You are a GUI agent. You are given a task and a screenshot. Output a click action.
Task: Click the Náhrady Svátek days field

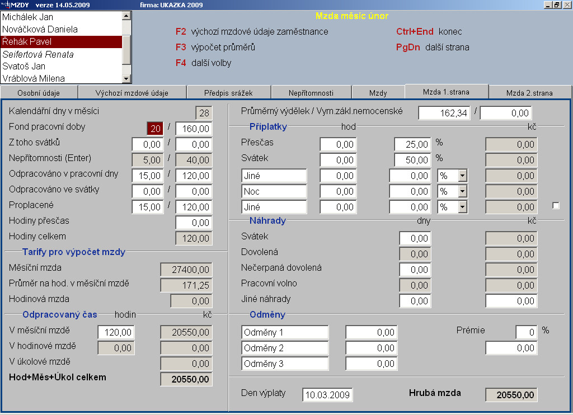415,239
